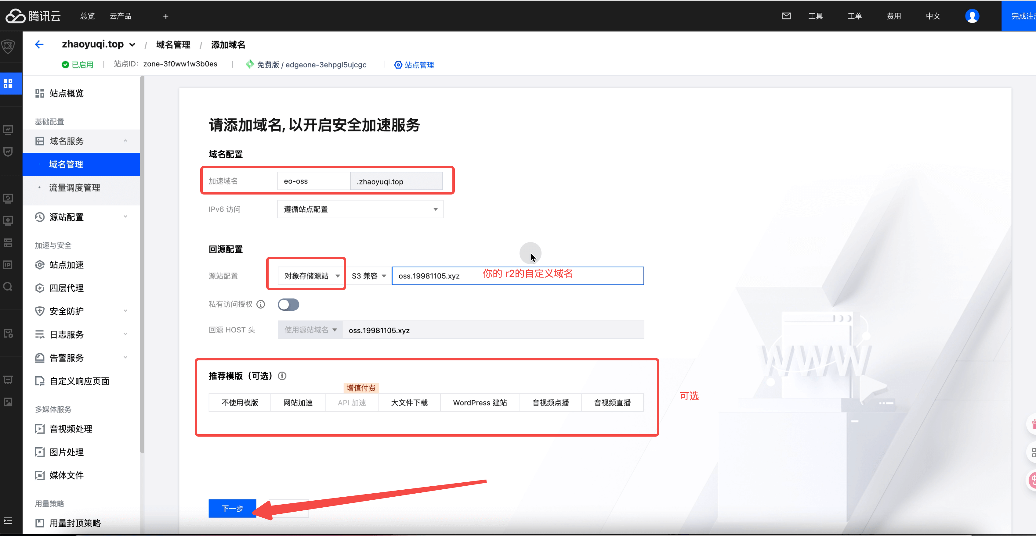The height and width of the screenshot is (536, 1036).
Task: Expand the 安全防护 menu
Action: (x=125, y=311)
